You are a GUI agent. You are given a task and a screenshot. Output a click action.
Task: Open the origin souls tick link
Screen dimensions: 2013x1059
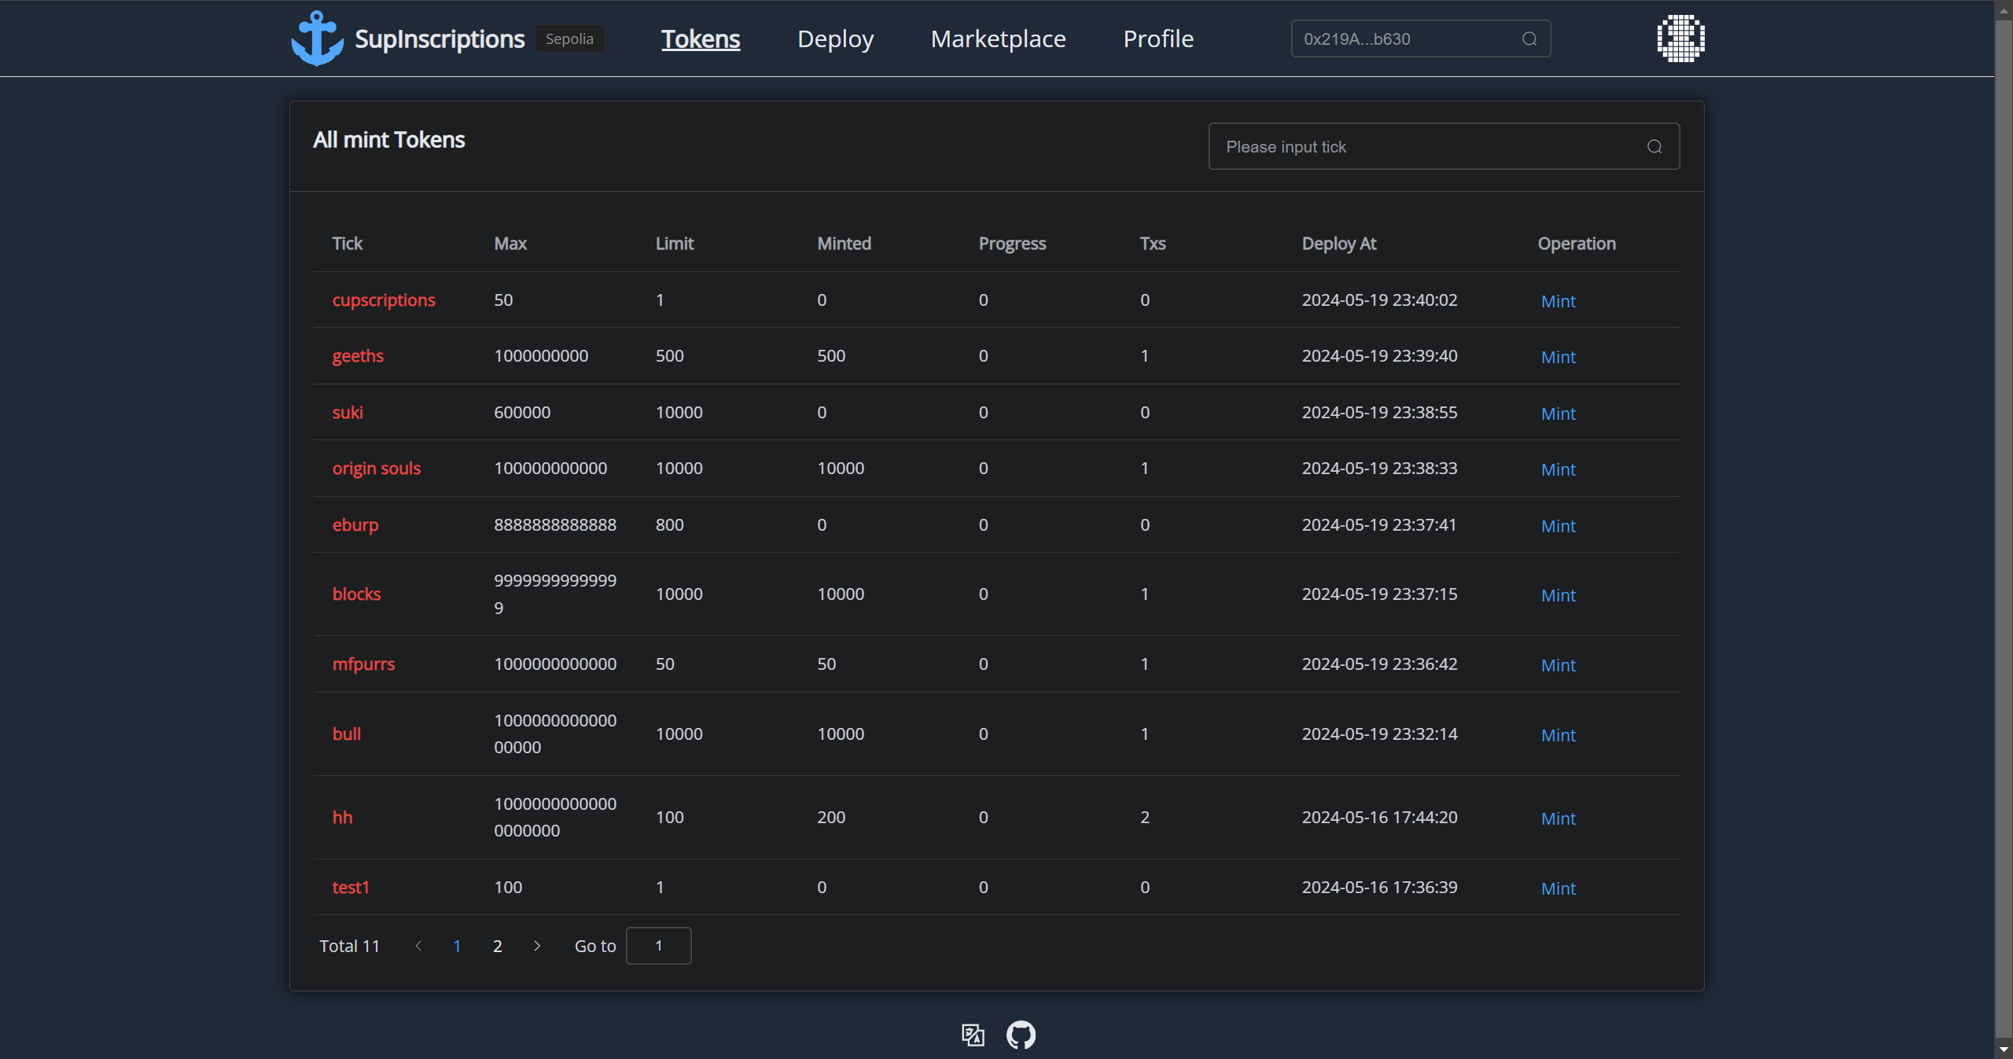(x=376, y=469)
